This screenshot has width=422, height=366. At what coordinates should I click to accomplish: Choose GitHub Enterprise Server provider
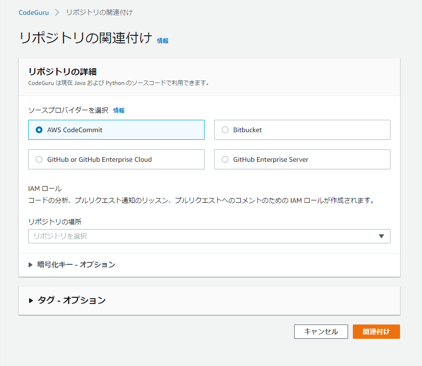pyautogui.click(x=302, y=159)
